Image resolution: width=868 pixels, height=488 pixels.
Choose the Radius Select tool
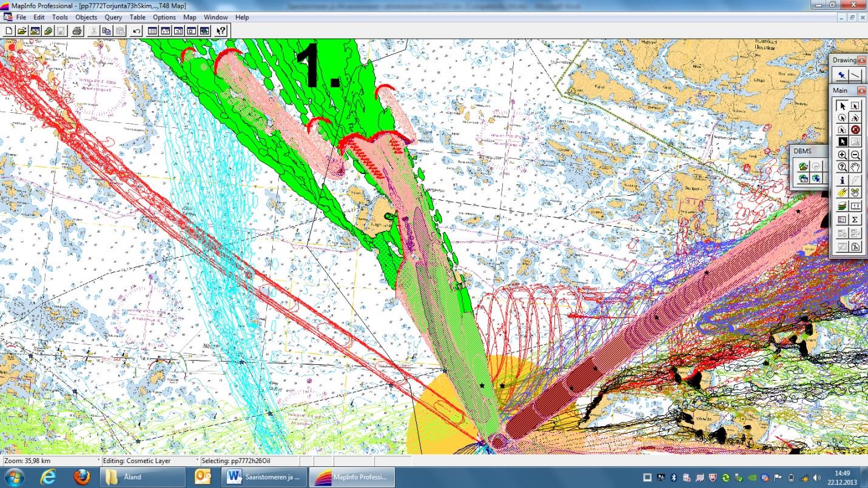coord(842,118)
